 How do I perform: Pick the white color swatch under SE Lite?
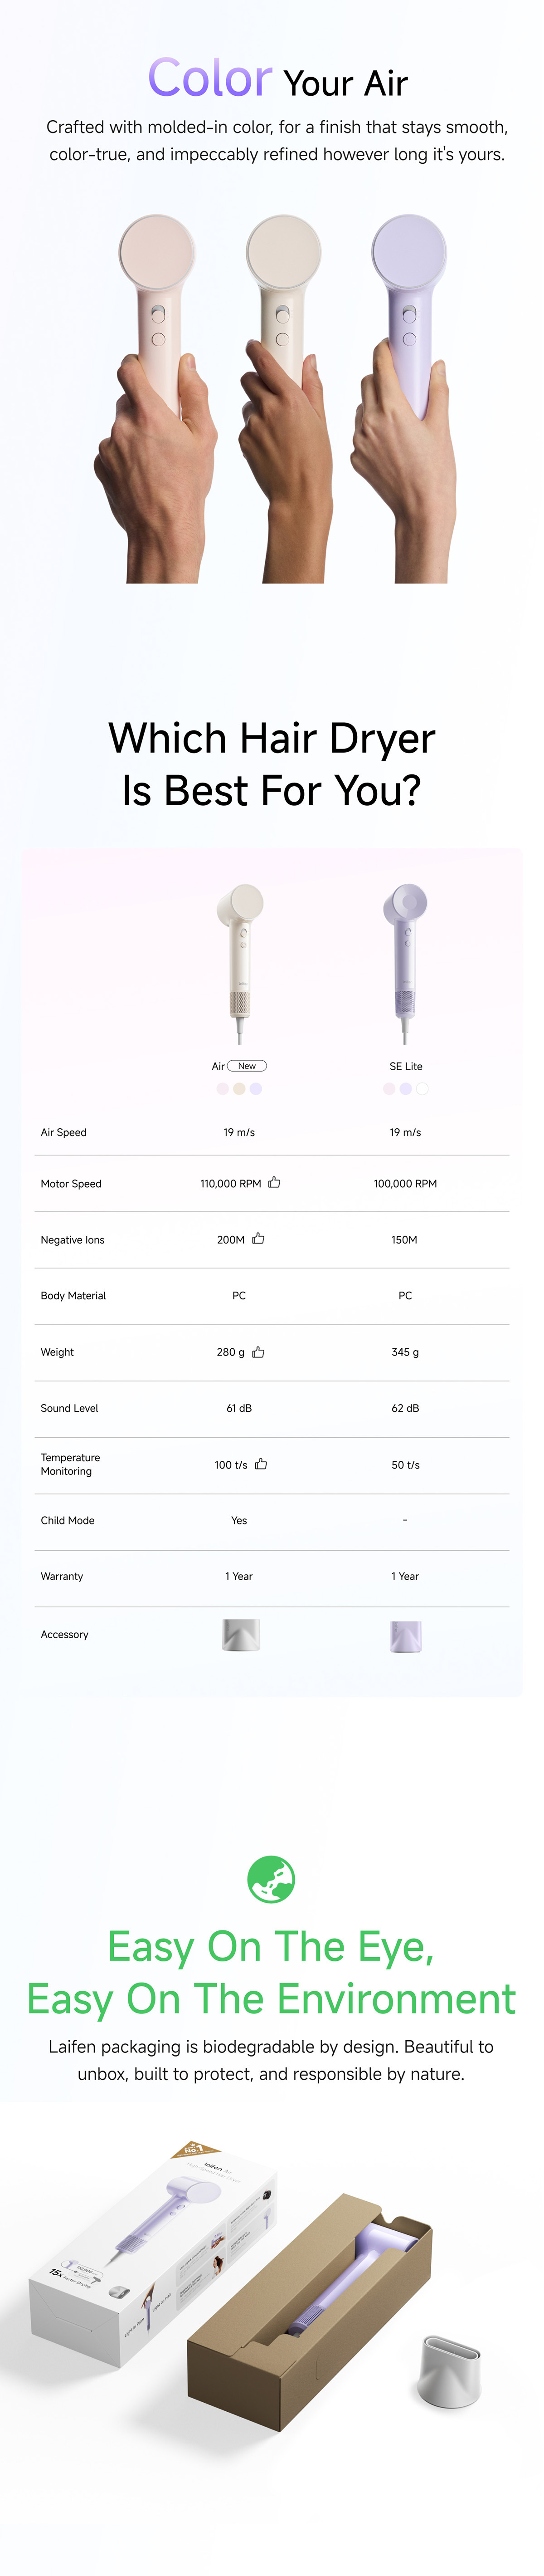[x=422, y=1088]
